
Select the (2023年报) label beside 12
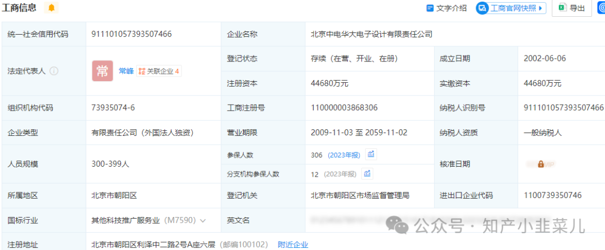click(x=340, y=174)
